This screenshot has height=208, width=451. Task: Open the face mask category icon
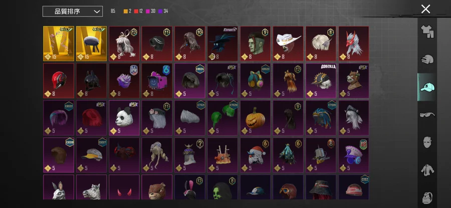point(427,142)
